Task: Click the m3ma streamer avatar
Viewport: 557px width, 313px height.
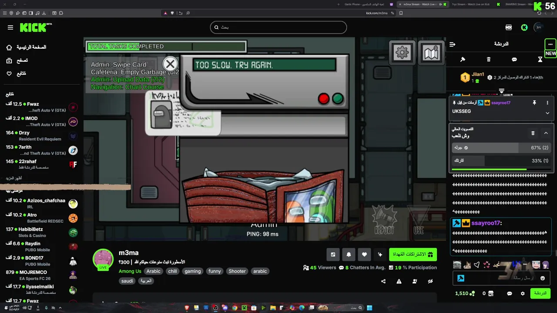Action: (103, 260)
